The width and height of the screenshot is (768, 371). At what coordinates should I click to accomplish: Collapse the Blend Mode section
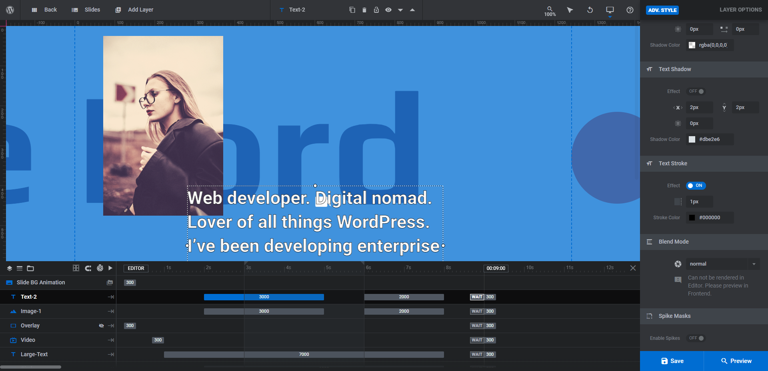[704, 242]
